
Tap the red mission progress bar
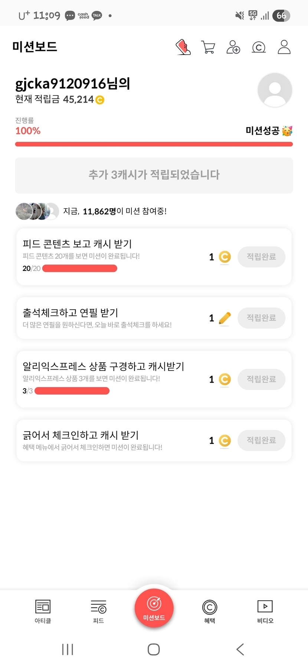(154, 144)
